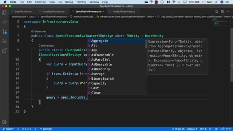Open the Wi-Fi status menu
Viewport: 233px width, 131px height.
(174, 2)
